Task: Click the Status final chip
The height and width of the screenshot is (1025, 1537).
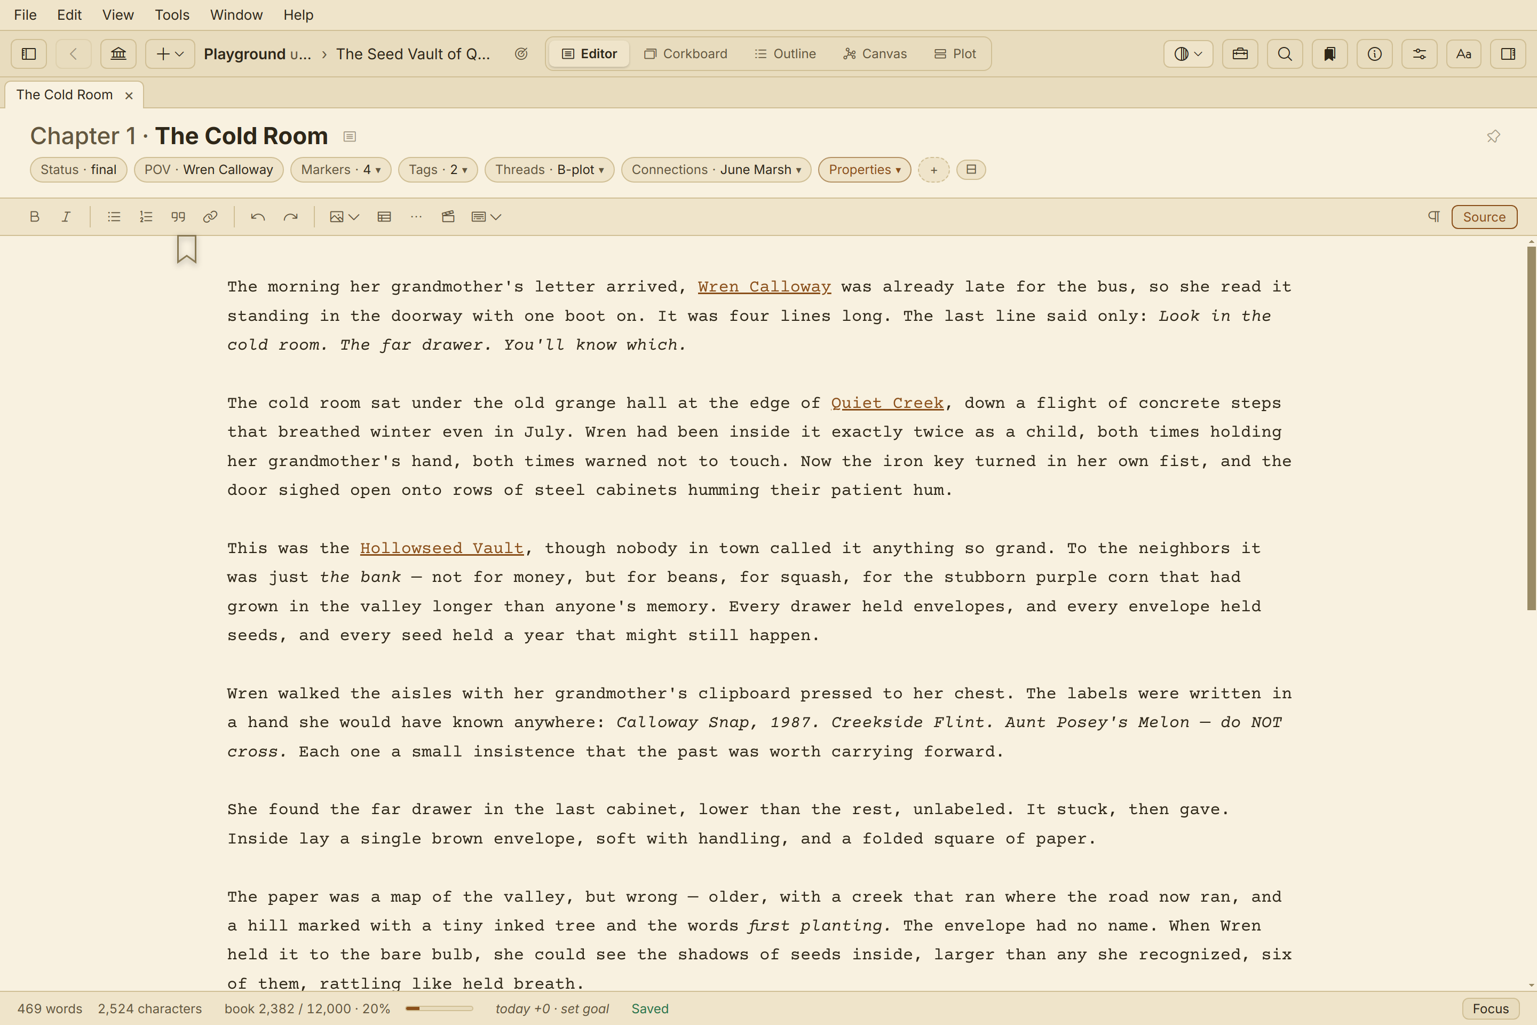Action: click(78, 169)
